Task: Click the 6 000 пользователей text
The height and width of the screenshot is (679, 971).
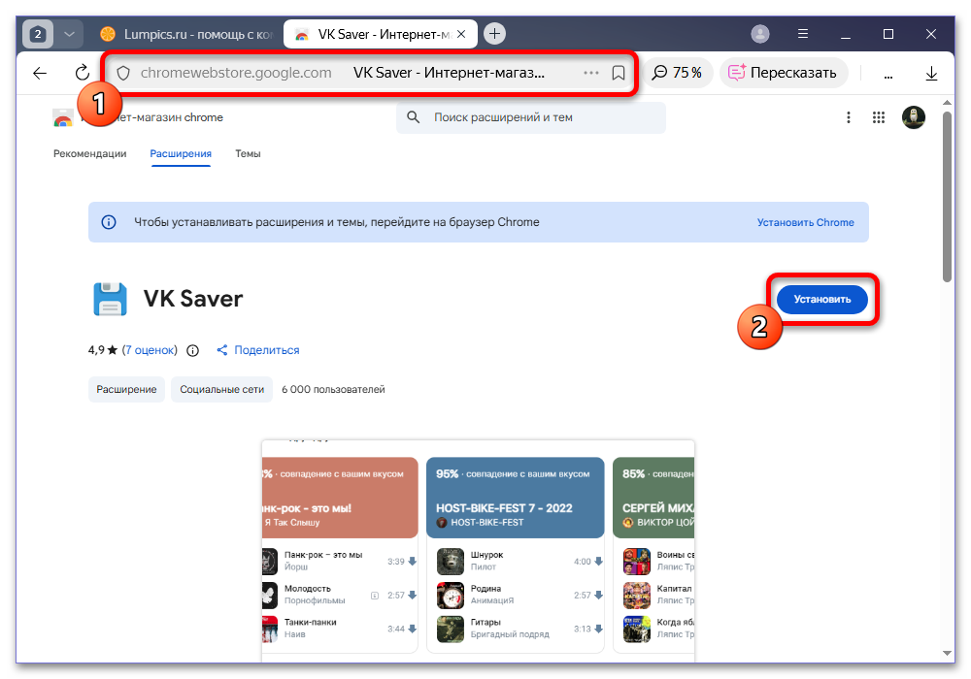Action: tap(333, 390)
